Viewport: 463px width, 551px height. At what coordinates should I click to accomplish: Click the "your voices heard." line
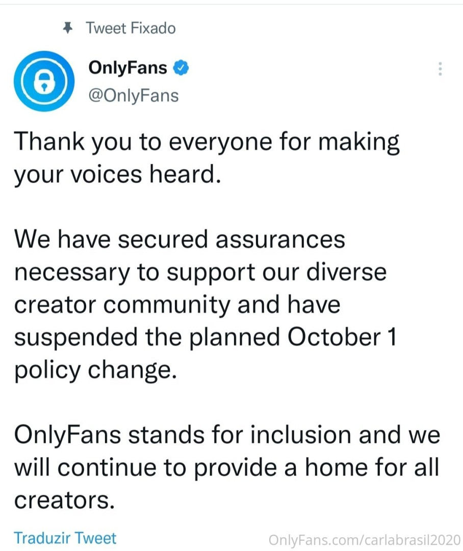[118, 174]
